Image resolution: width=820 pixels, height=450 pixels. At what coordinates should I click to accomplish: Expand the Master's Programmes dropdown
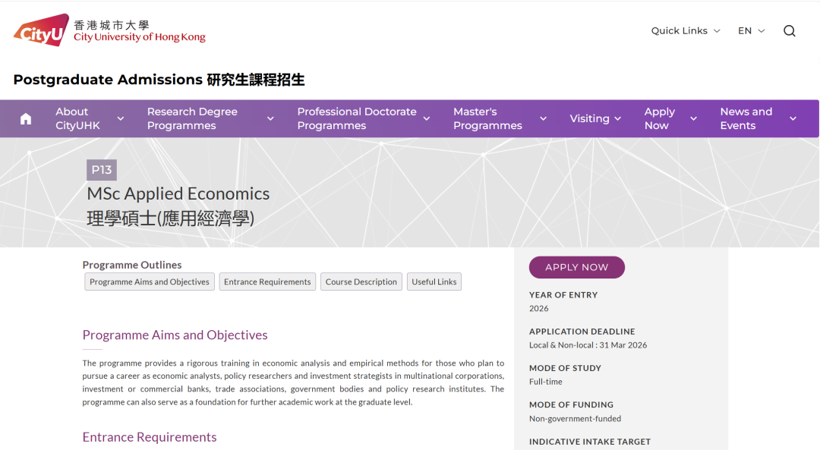(542, 118)
